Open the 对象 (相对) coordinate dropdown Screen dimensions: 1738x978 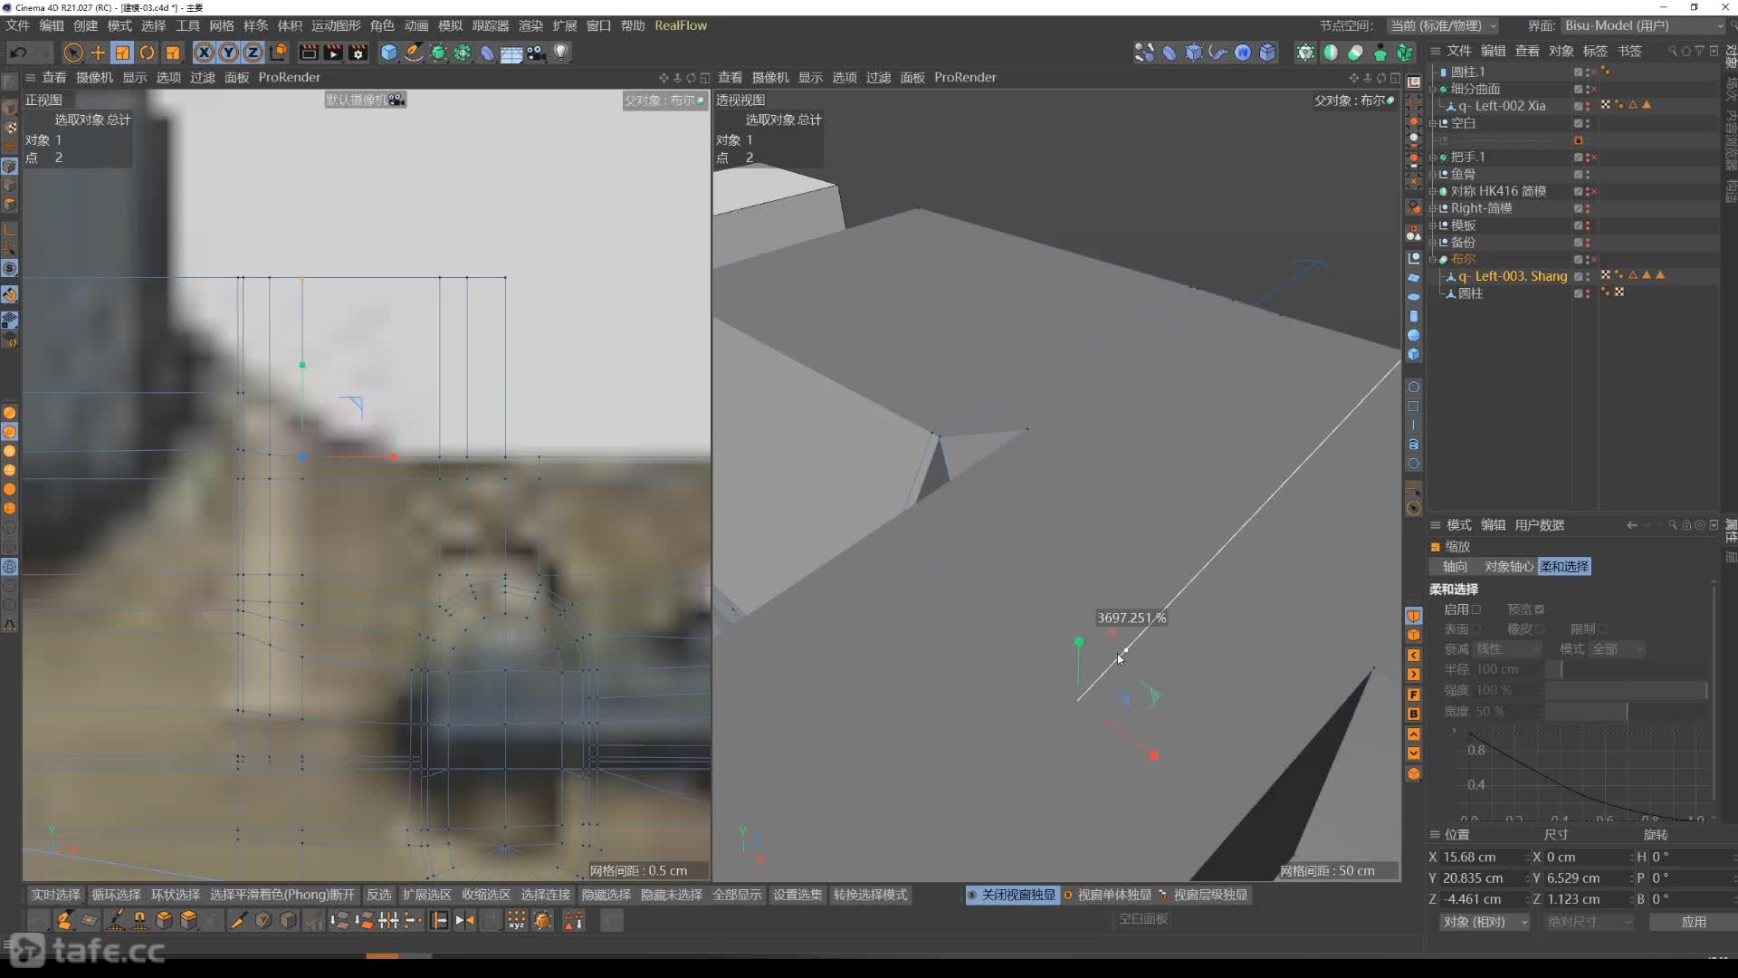tap(1484, 922)
